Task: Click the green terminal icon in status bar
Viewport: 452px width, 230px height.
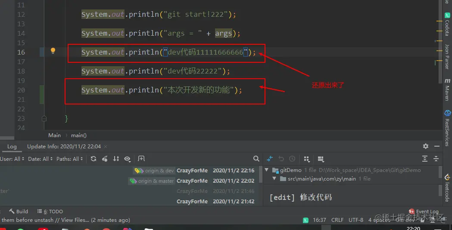Action: [x=305, y=220]
